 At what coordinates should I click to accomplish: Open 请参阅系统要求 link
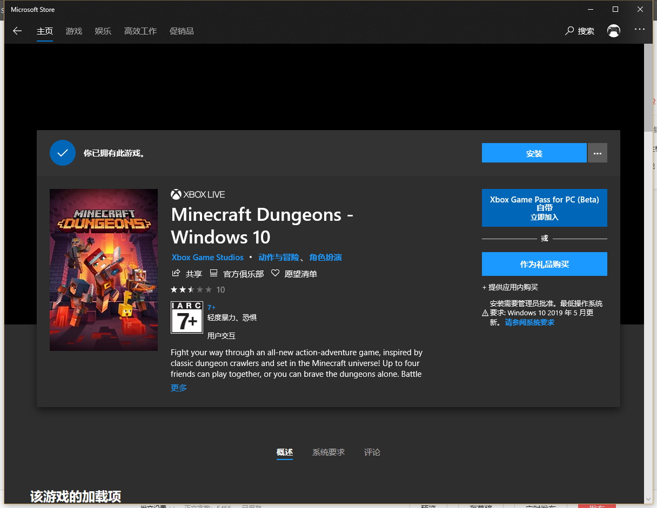coord(529,322)
